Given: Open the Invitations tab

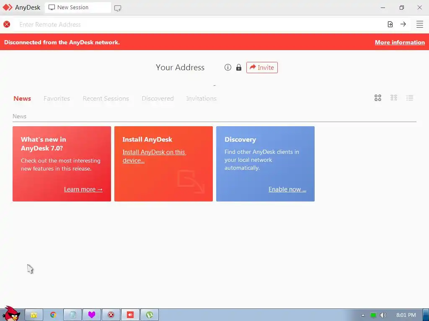Looking at the screenshot, I should 201,98.
